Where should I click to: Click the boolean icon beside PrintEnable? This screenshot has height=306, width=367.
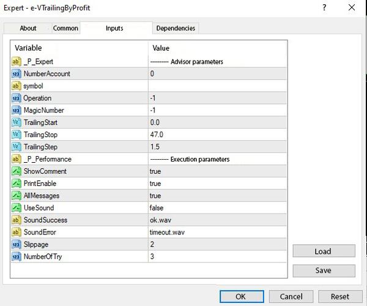tap(16, 184)
